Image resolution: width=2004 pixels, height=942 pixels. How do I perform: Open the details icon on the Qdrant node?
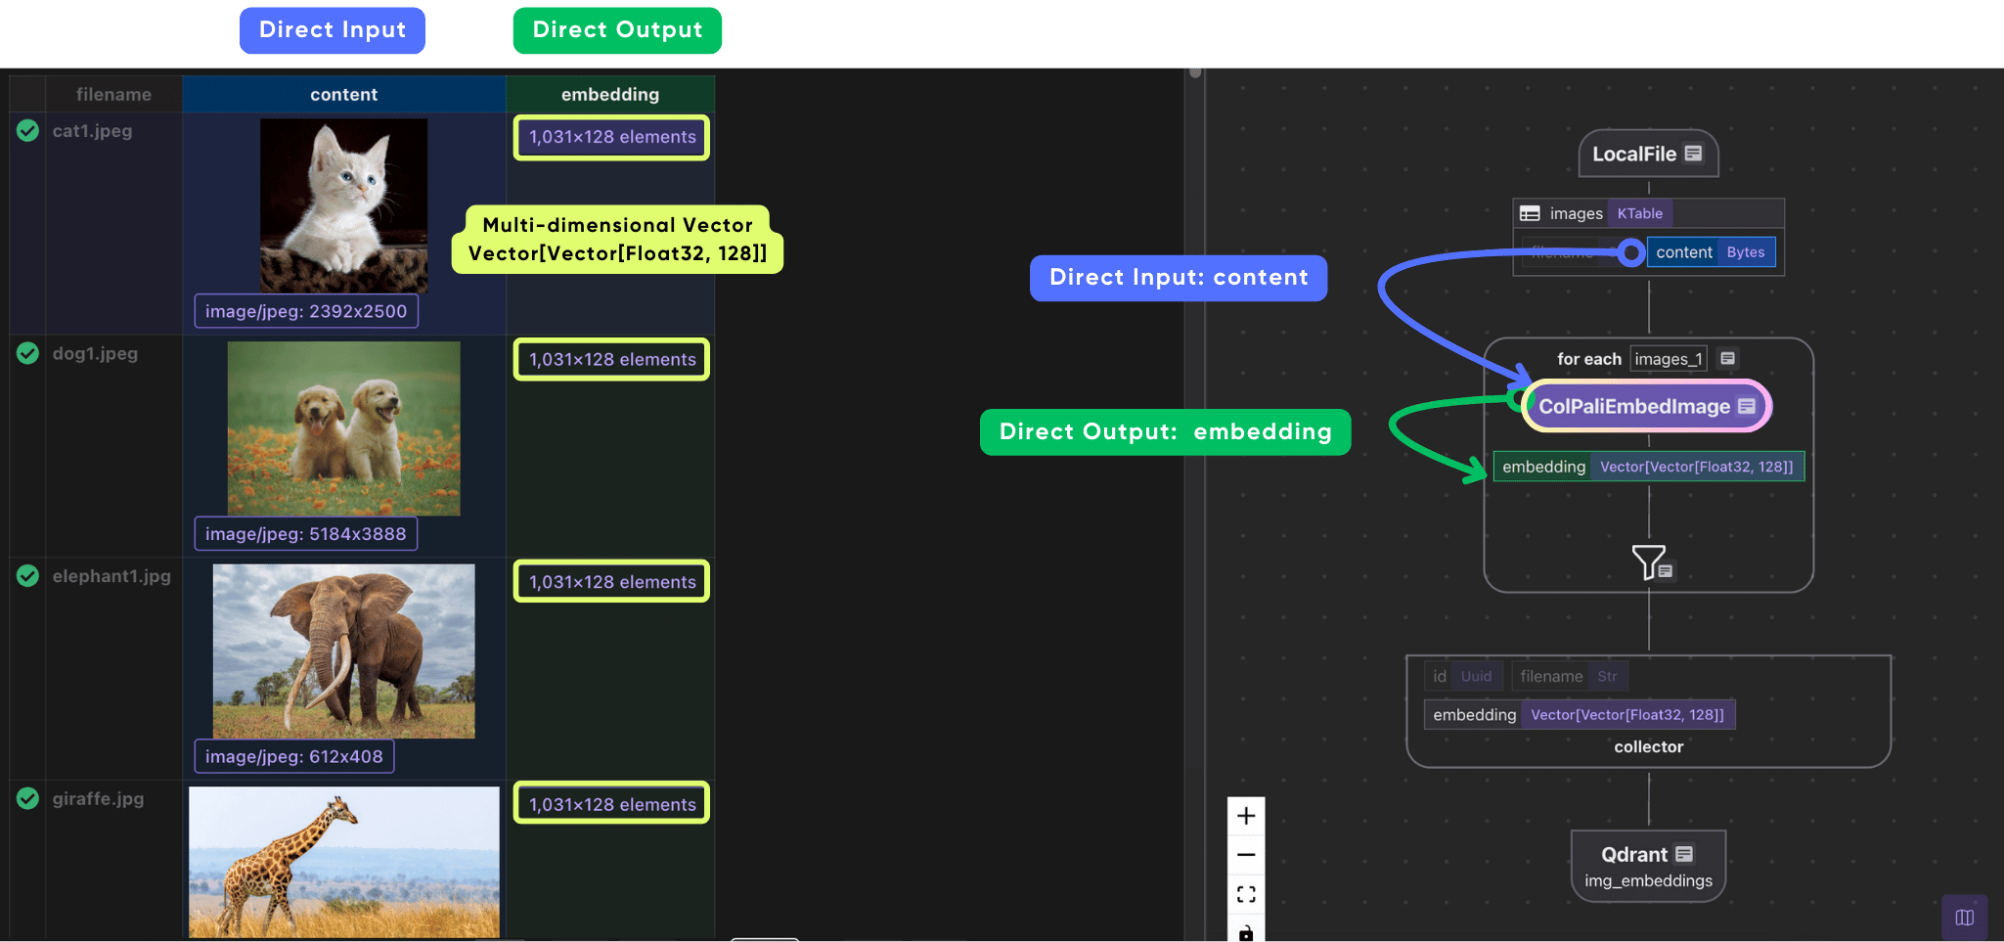tap(1684, 855)
